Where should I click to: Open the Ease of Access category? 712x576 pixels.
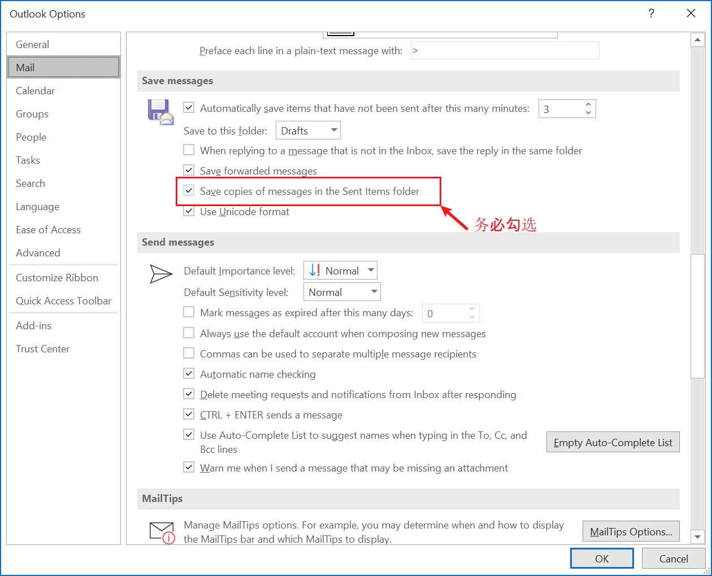pyautogui.click(x=63, y=229)
